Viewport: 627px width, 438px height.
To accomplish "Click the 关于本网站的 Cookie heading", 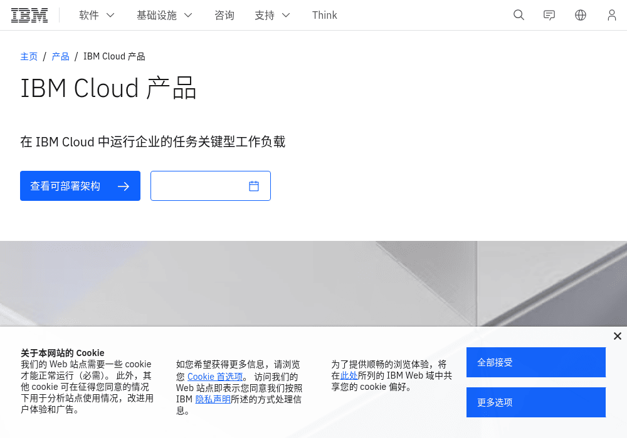I will pyautogui.click(x=62, y=353).
